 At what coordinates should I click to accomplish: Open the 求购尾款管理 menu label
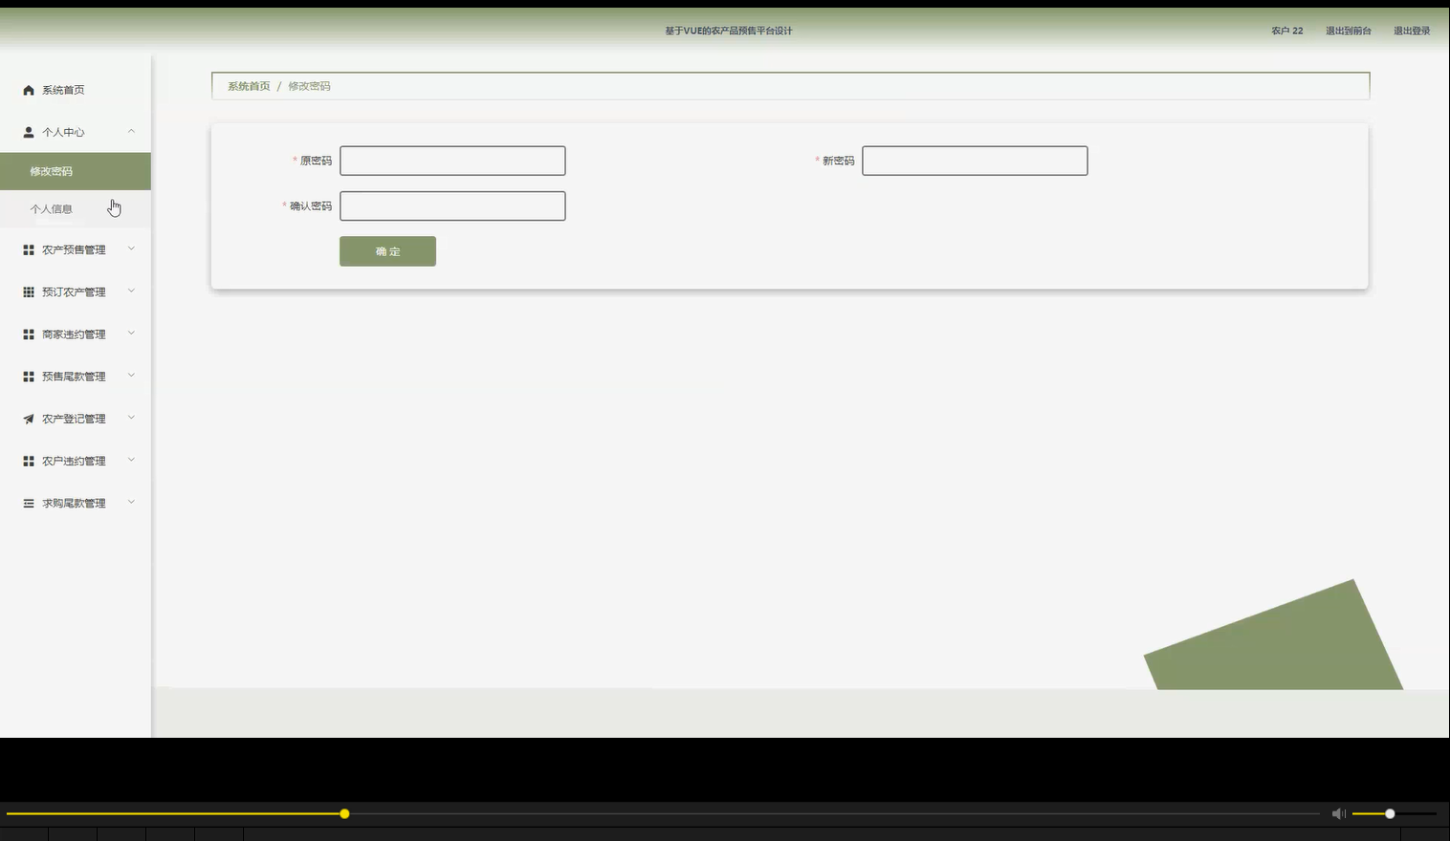(74, 503)
